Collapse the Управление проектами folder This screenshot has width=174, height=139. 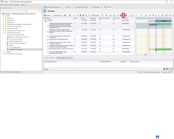coord(3,33)
